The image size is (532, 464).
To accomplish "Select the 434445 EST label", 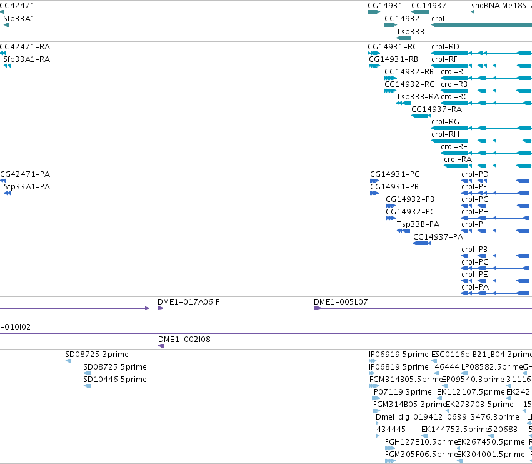I will click(x=391, y=430).
